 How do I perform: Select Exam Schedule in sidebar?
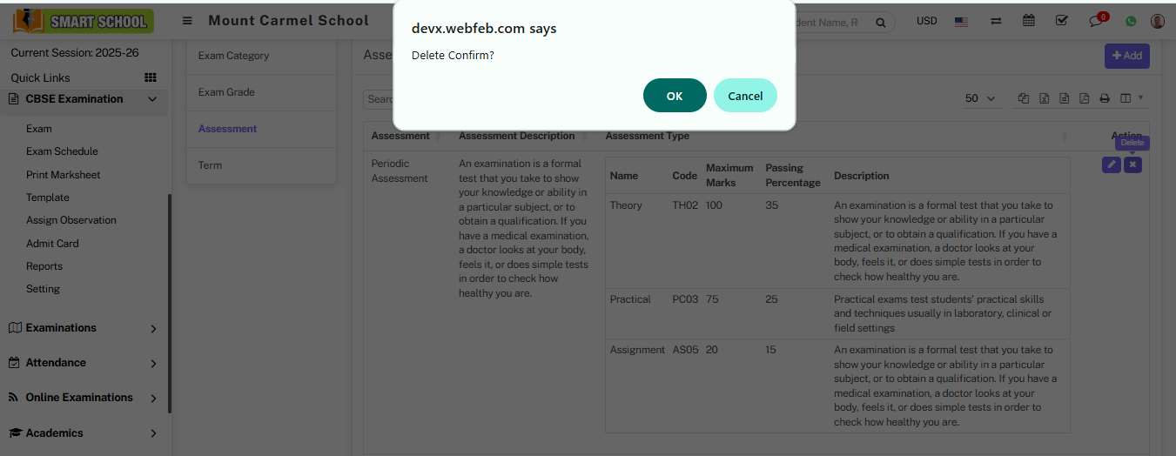click(62, 151)
